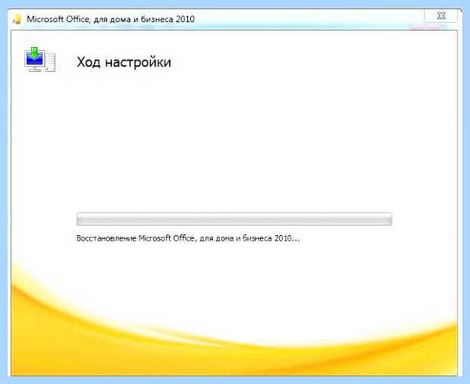This screenshot has width=470, height=384.
Task: Click the 'Восстановление Microsoft Office' status text
Action: pyautogui.click(x=188, y=238)
